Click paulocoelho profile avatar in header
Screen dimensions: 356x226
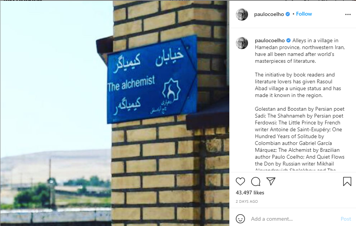click(242, 14)
